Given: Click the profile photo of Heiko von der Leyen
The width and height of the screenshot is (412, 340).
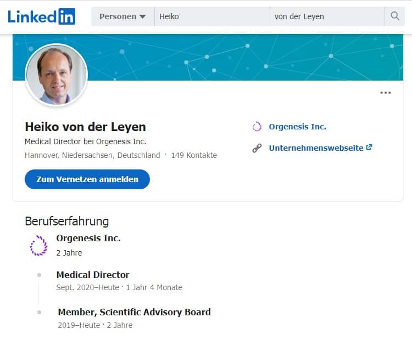Looking at the screenshot, I should coord(56,75).
